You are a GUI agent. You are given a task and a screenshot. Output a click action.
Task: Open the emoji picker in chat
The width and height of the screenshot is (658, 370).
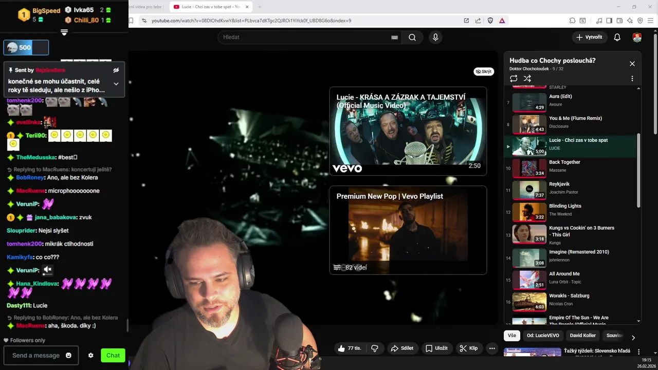pos(68,355)
